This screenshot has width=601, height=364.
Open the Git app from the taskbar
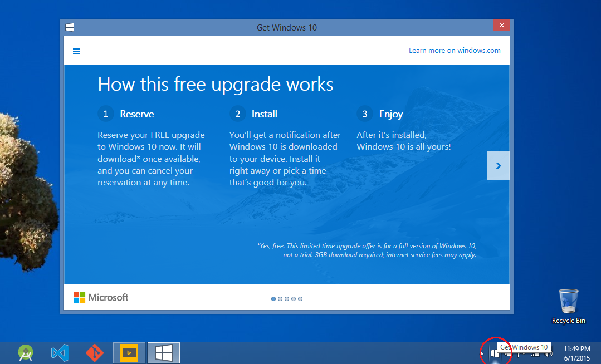[x=94, y=352]
